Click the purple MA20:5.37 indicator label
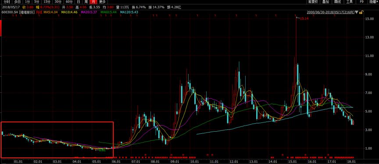Screen dimensions: 379x164 pyautogui.click(x=89, y=12)
